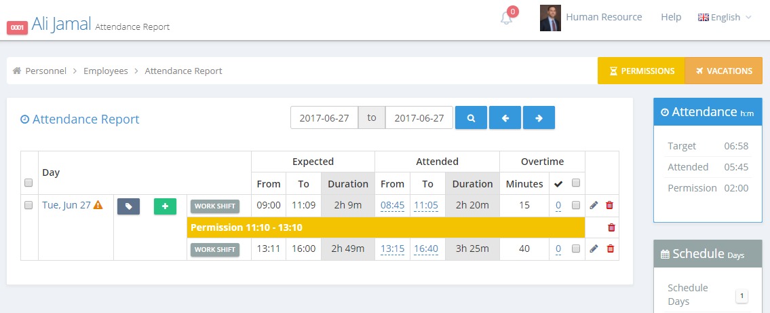Image resolution: width=770 pixels, height=313 pixels.
Task: Open the English language dropdown
Action: tap(725, 17)
